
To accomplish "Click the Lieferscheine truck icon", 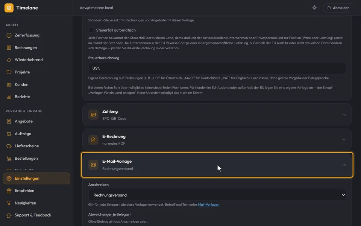I will point(9,146).
